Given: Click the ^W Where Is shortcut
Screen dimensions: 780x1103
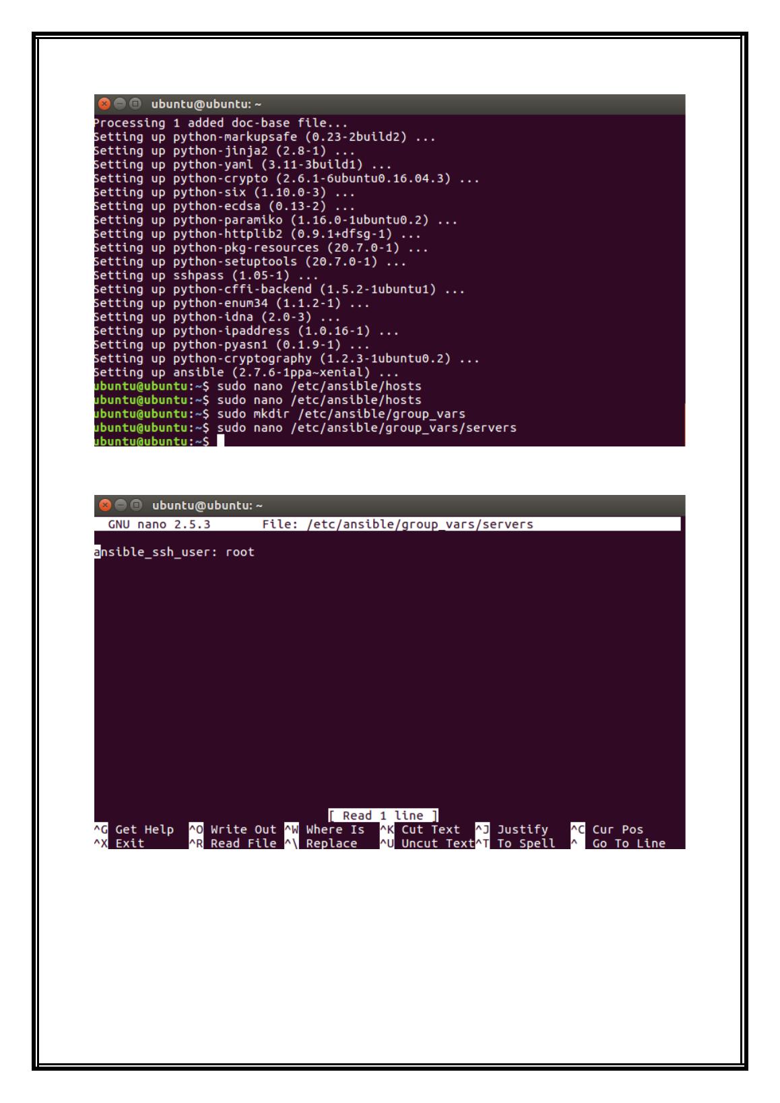Looking at the screenshot, I should 325,830.
